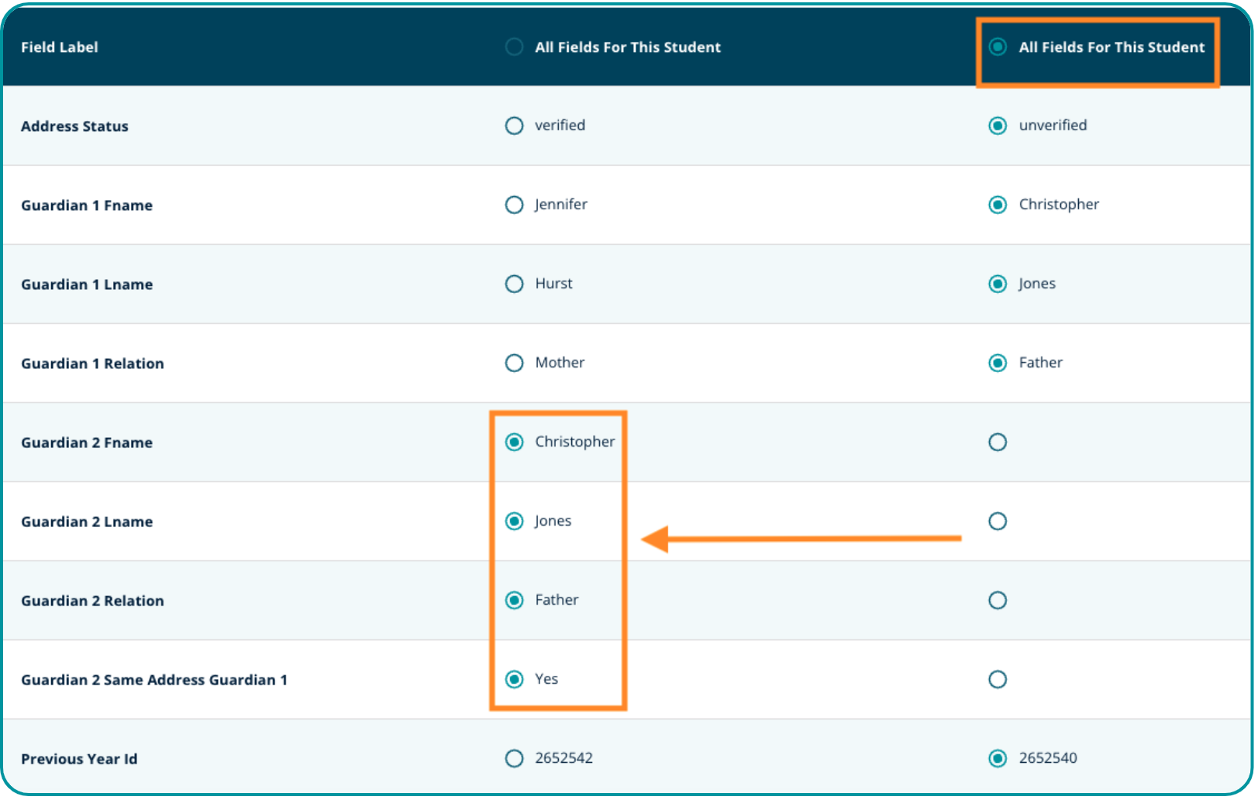The image size is (1258, 800).
Task: Choose 'unverified' for Address Status
Action: point(998,126)
